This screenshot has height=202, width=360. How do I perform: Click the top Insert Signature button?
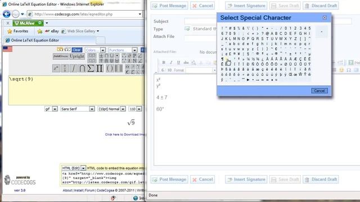[246, 6]
